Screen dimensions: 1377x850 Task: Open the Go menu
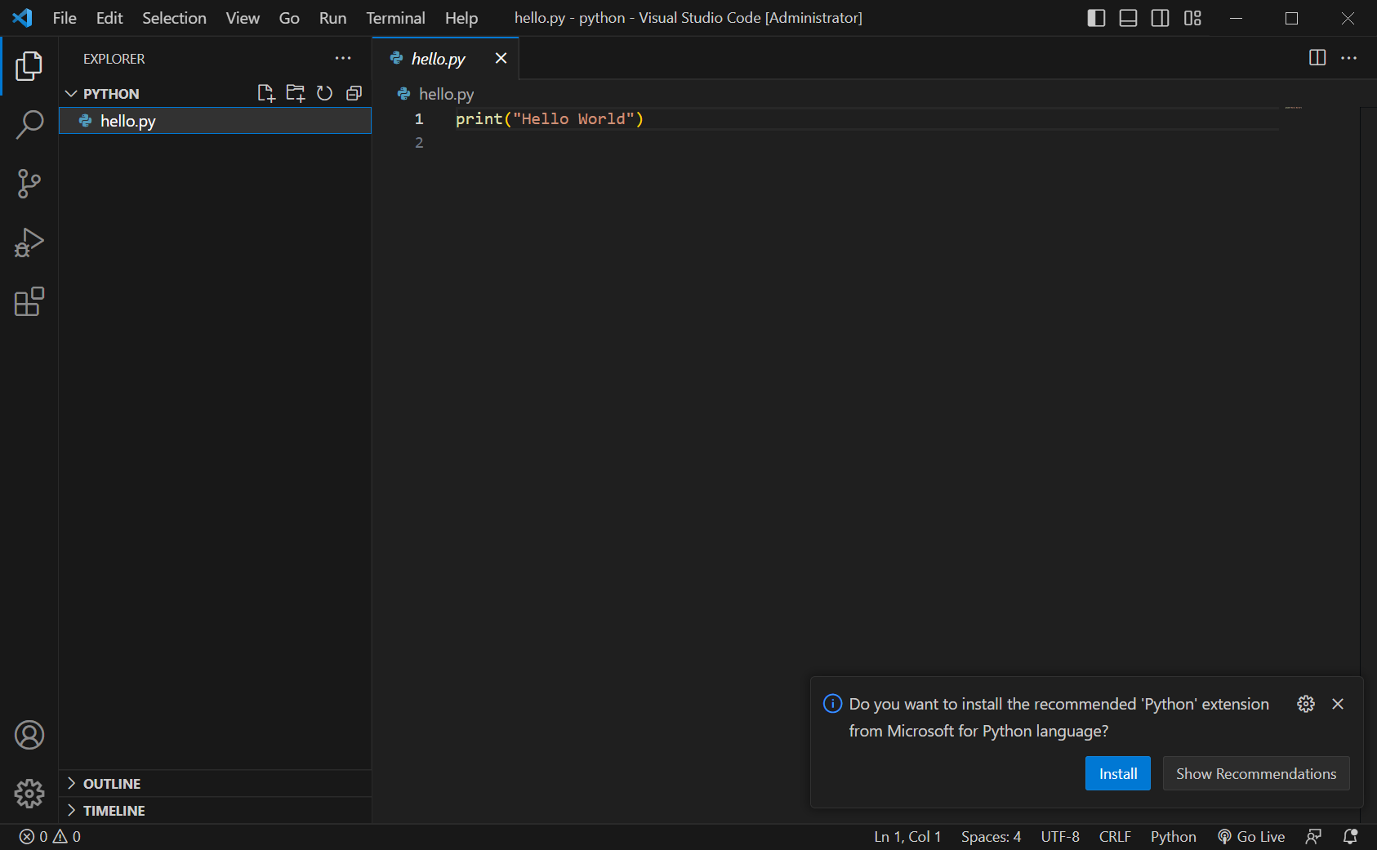(x=289, y=18)
